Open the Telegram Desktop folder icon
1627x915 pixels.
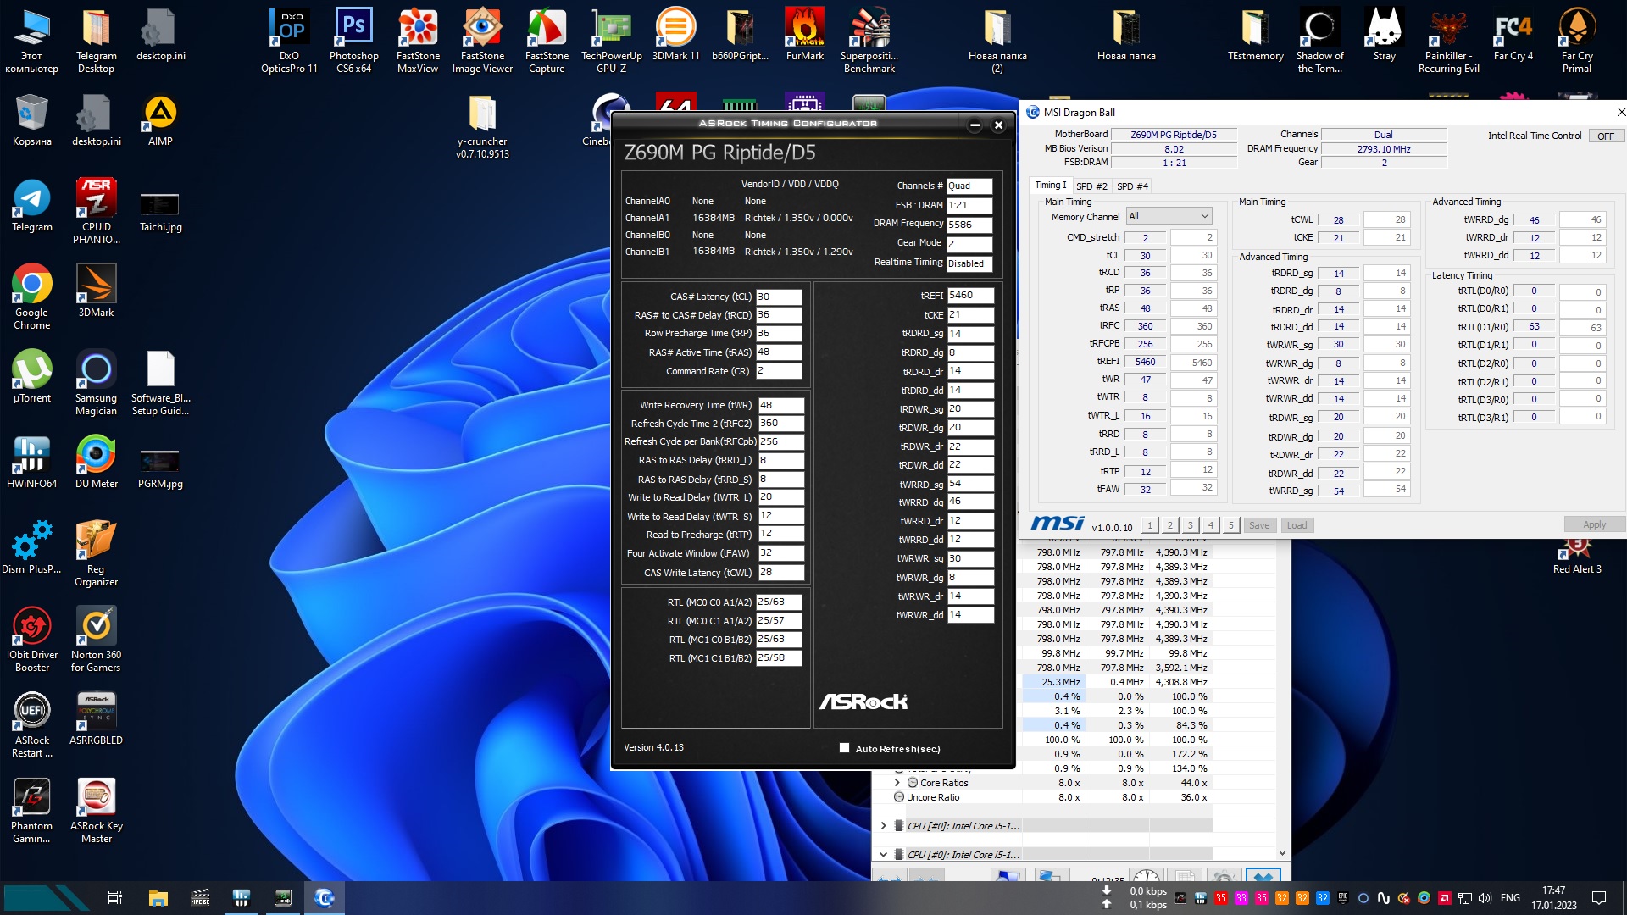(96, 40)
